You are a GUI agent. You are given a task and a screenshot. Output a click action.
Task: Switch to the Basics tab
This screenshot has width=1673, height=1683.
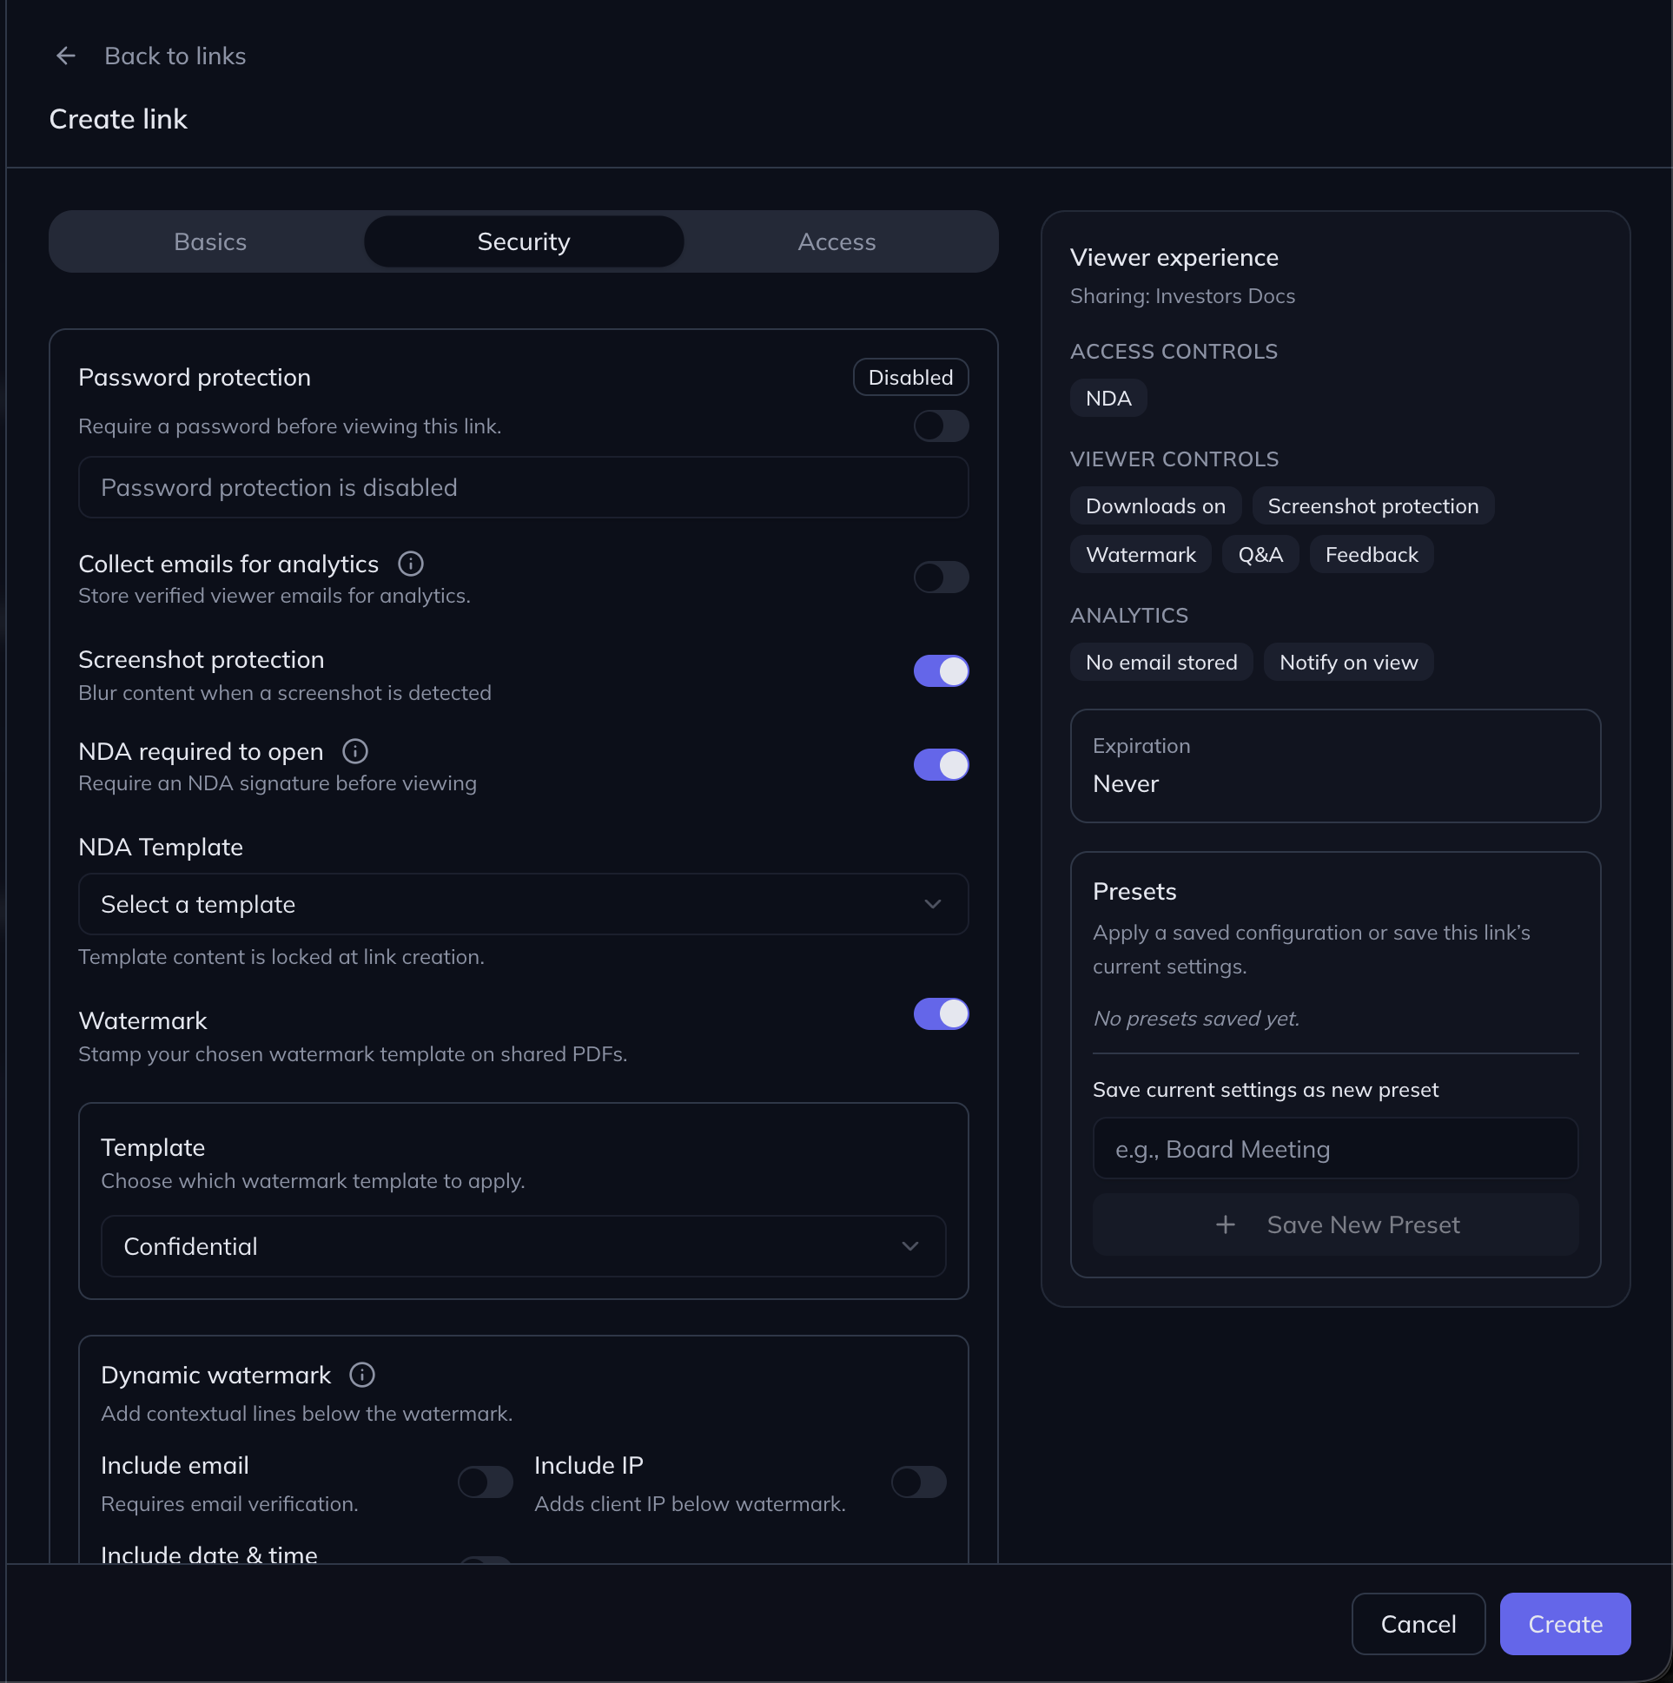(x=210, y=241)
